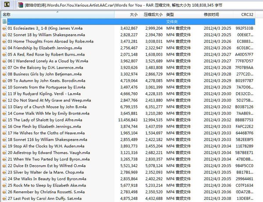Open the archive path address dropdown
Screen dimensions: 263x202
[x=259, y=5]
